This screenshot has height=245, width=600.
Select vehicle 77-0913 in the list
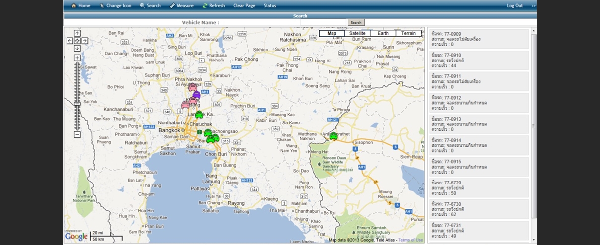click(479, 124)
